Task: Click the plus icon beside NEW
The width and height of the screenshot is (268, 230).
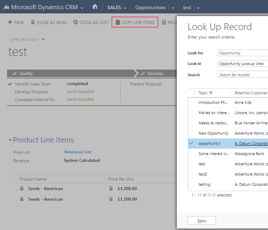Action: [10, 22]
